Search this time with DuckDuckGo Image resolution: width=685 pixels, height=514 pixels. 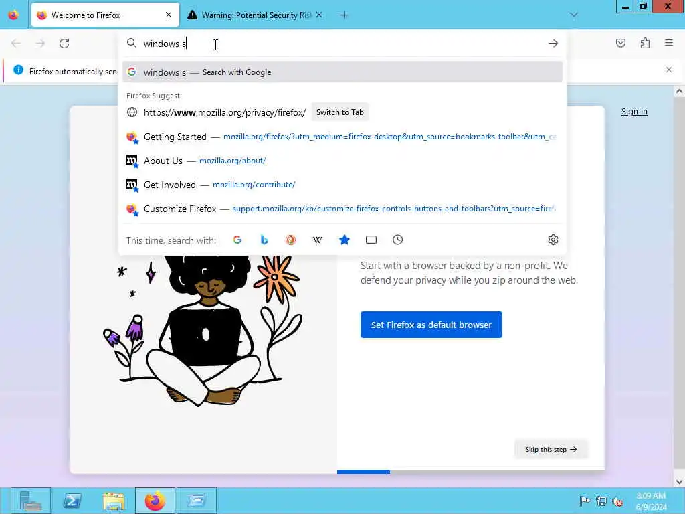pos(290,240)
